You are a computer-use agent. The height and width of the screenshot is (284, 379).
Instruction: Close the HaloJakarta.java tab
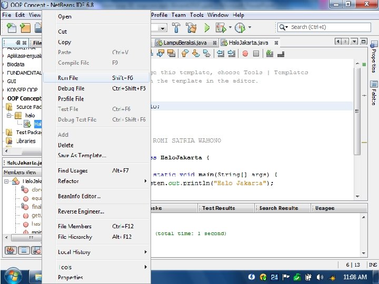pyautogui.click(x=276, y=43)
